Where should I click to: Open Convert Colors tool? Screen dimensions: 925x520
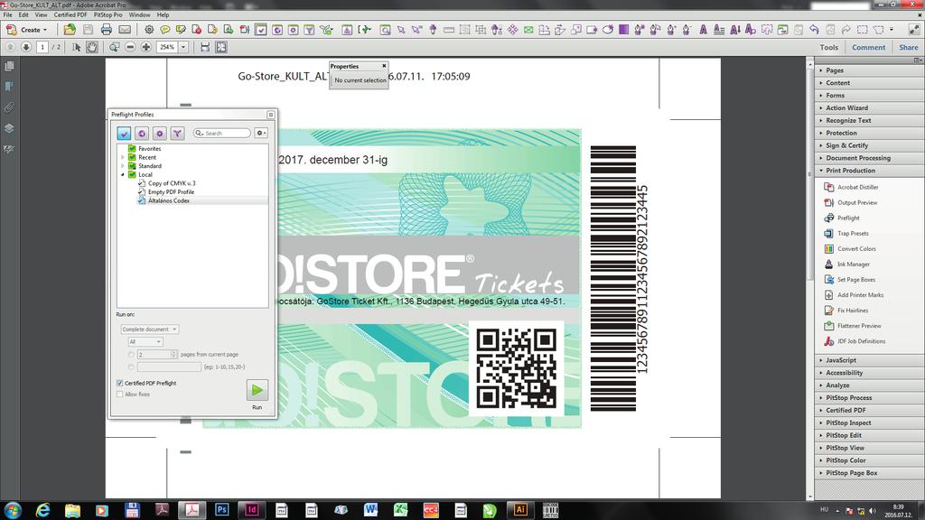coord(856,248)
